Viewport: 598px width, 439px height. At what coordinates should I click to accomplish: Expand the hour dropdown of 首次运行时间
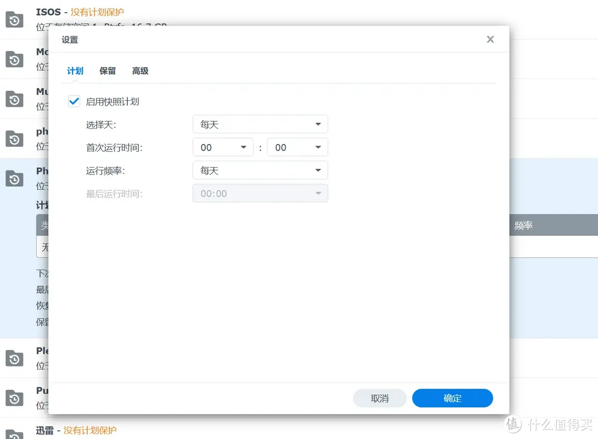(223, 147)
